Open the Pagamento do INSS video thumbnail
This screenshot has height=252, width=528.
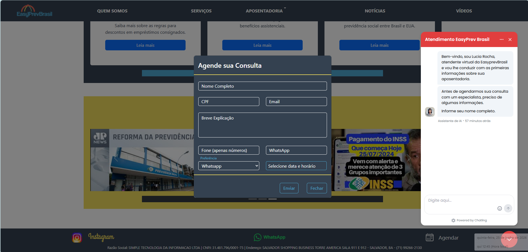[x=376, y=160]
